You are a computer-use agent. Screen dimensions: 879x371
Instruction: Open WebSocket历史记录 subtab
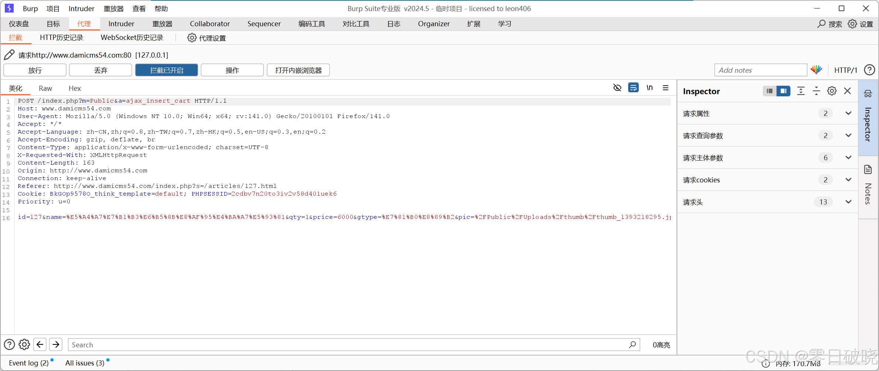click(x=132, y=38)
